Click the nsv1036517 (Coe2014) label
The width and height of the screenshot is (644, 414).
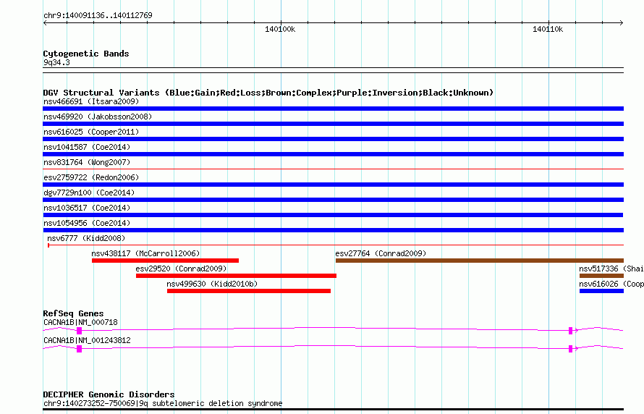tap(87, 208)
